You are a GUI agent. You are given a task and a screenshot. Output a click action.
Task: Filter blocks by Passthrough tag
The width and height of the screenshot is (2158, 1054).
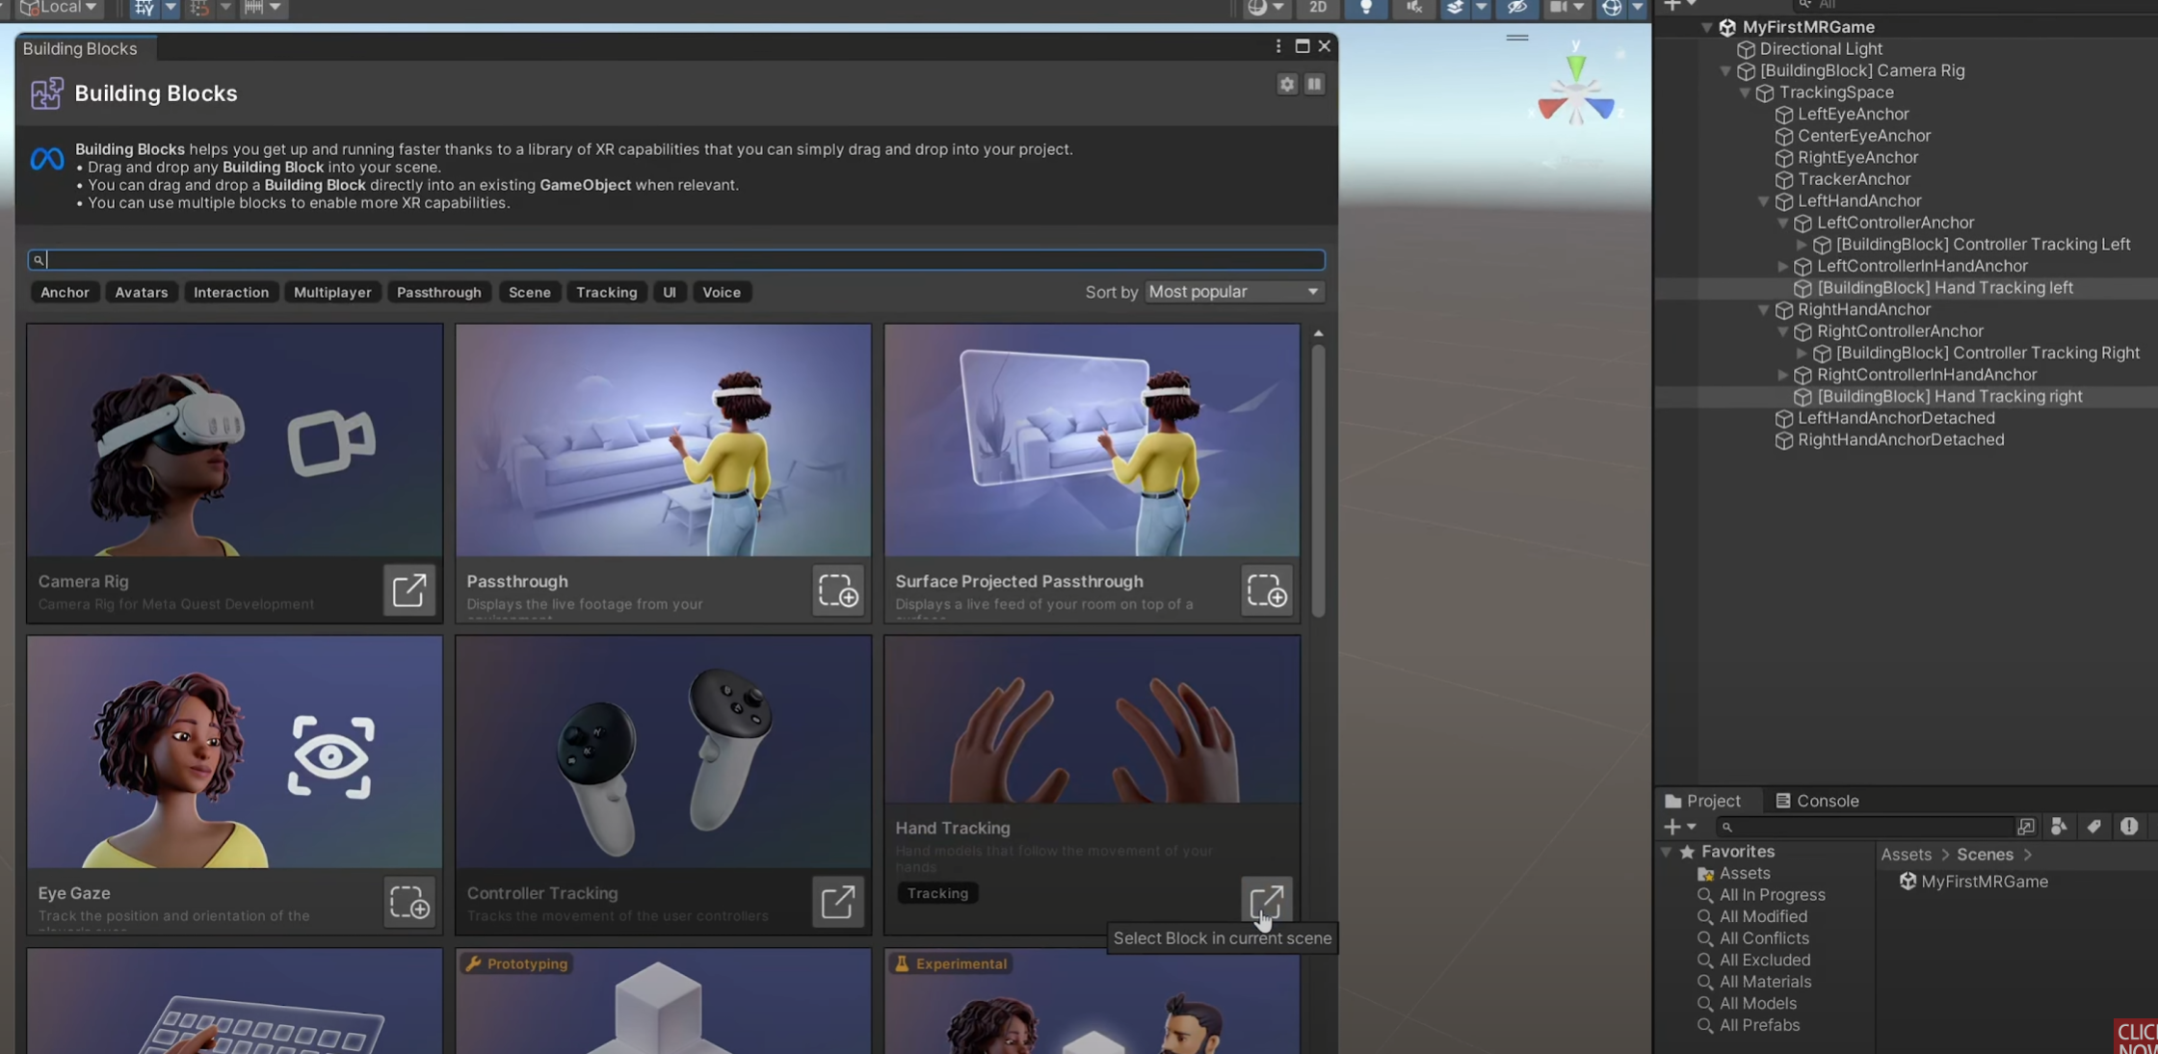point(438,293)
